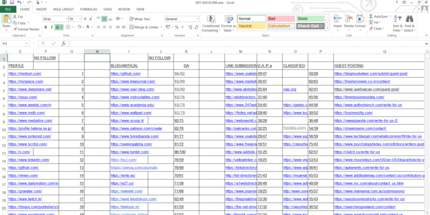
Task: Toggle Middle Align for cells
Action: tap(104, 19)
